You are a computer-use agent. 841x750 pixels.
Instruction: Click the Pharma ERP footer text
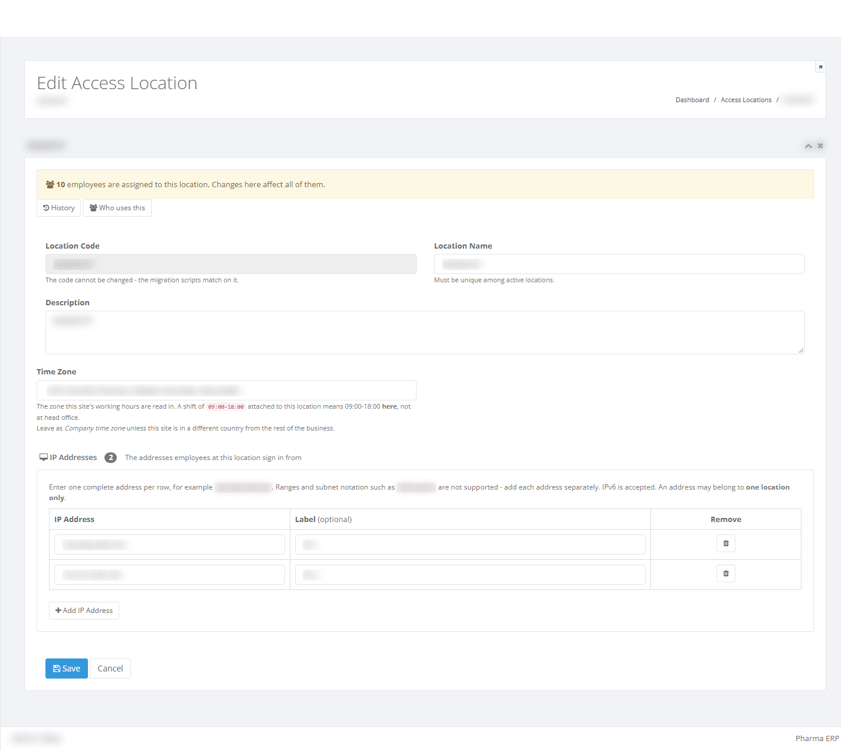pos(817,739)
